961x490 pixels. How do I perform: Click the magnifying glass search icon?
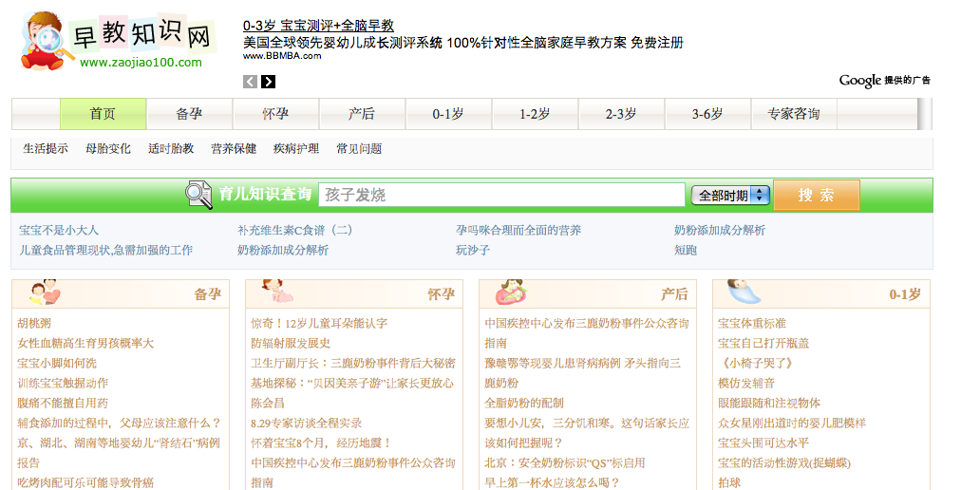[198, 195]
